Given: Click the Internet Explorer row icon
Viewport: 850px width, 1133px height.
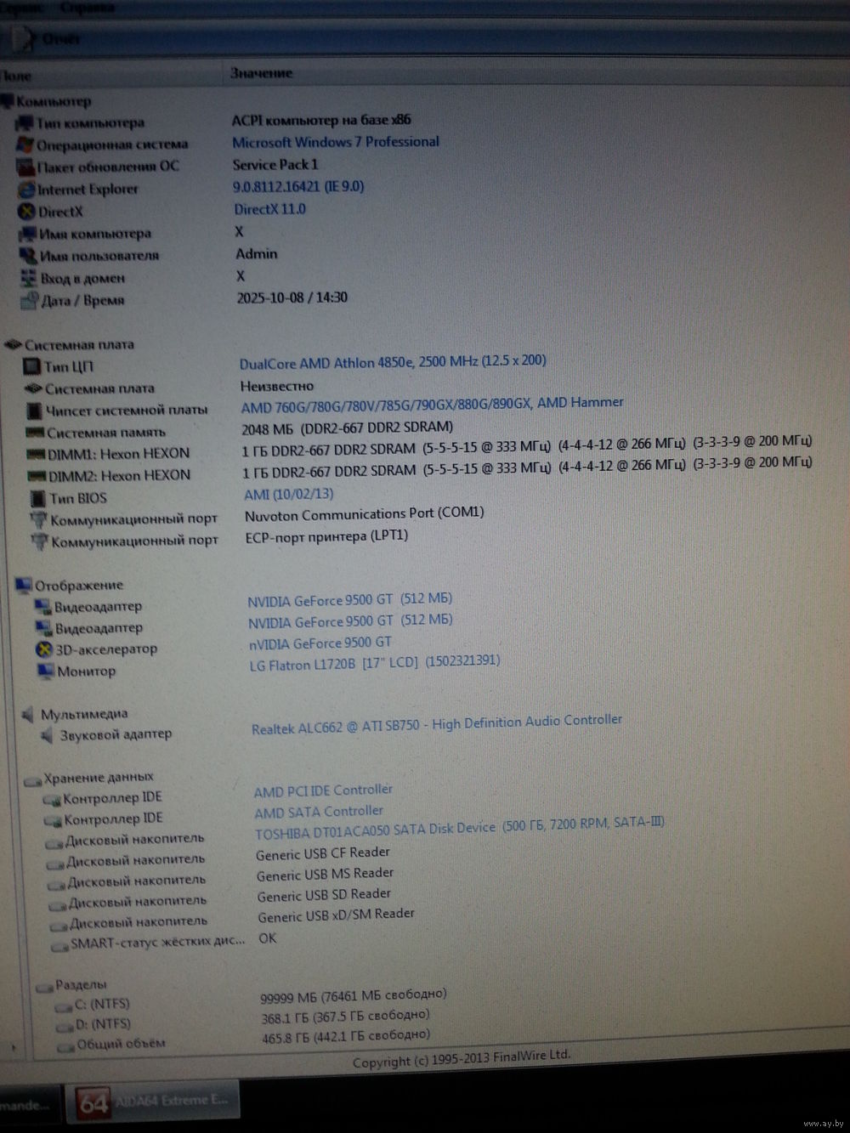Looking at the screenshot, I should 26,190.
